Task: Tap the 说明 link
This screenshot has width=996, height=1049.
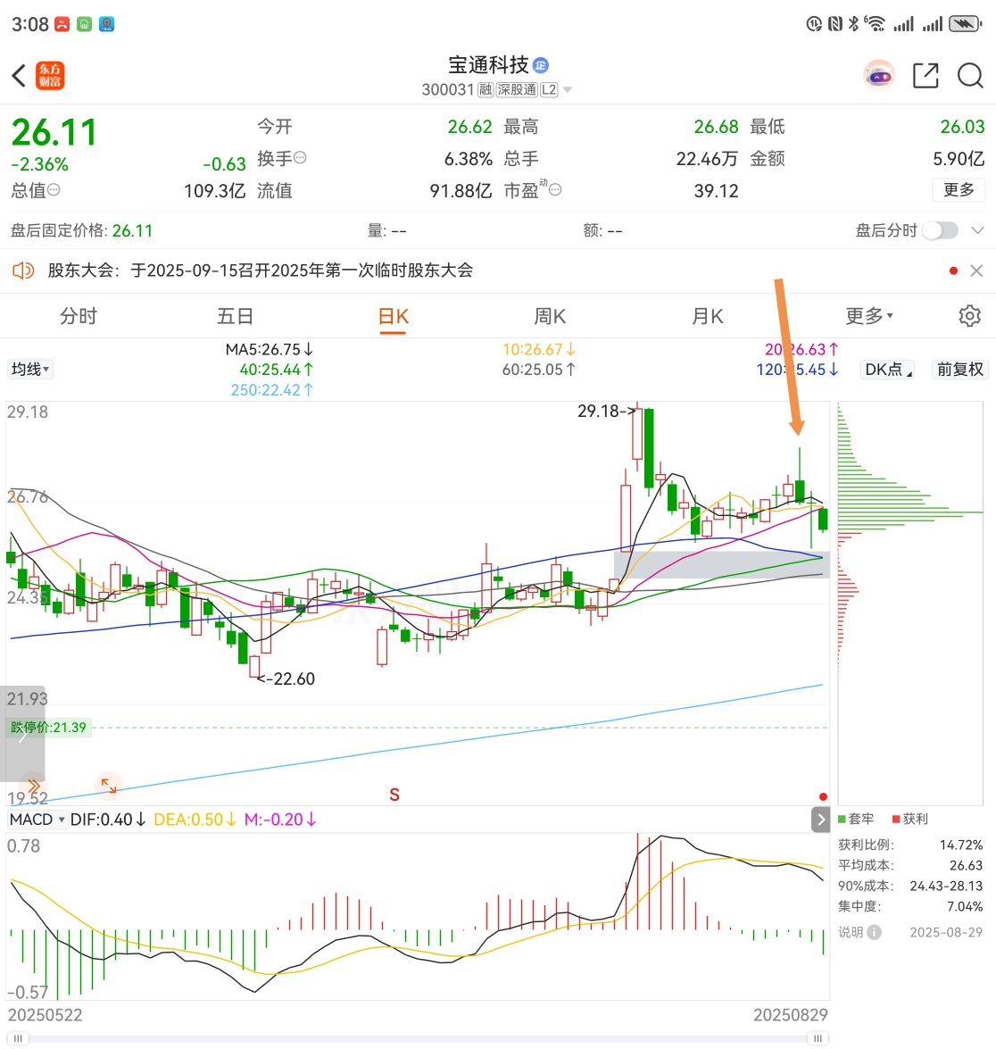Action: point(851,932)
